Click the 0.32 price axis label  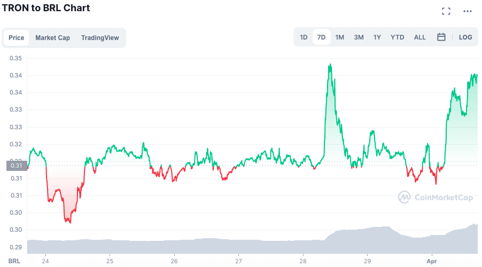[15, 144]
